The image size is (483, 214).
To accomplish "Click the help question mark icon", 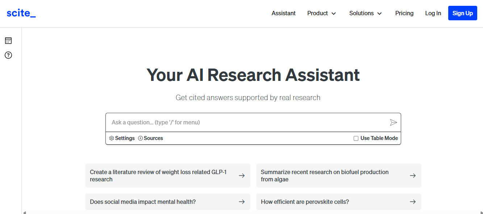I will (x=8, y=55).
